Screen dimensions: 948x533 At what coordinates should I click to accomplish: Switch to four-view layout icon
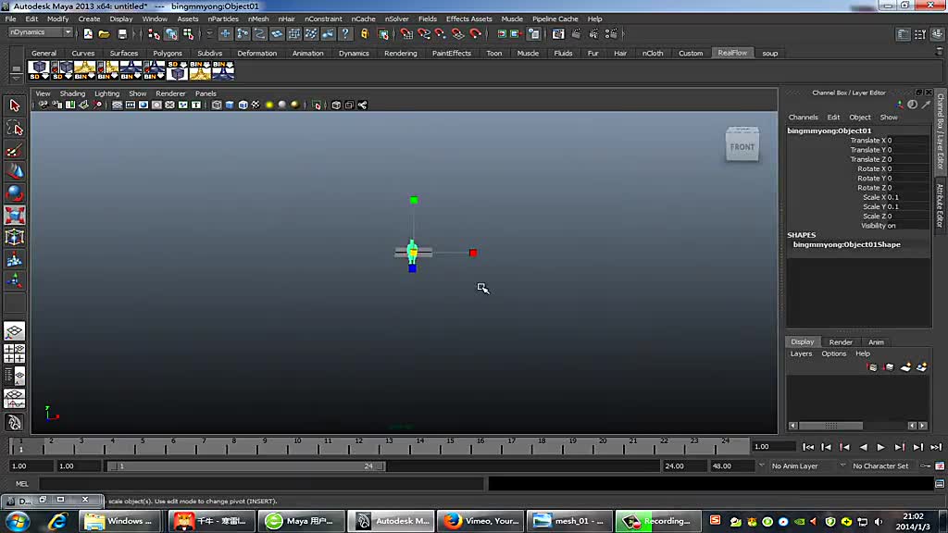15,353
